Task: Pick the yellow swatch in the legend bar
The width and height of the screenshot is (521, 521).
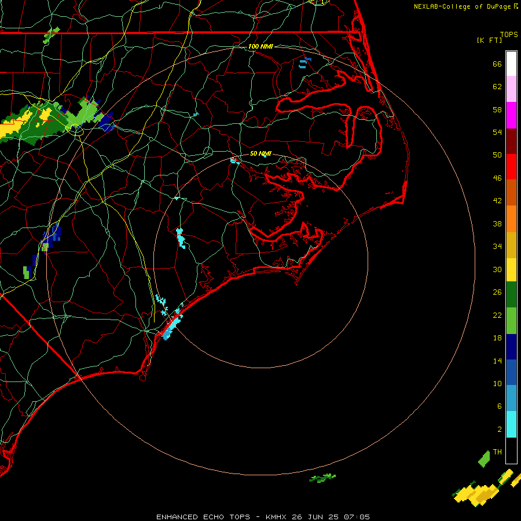Action: [511, 270]
